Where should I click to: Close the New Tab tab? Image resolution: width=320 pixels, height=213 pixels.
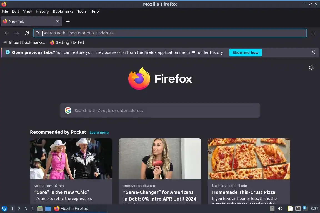(57, 21)
